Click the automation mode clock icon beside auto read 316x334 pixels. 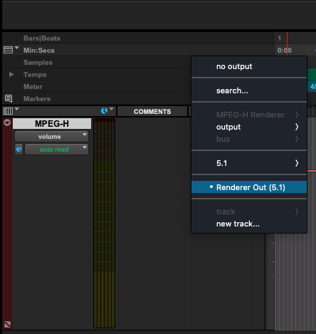[x=19, y=150]
